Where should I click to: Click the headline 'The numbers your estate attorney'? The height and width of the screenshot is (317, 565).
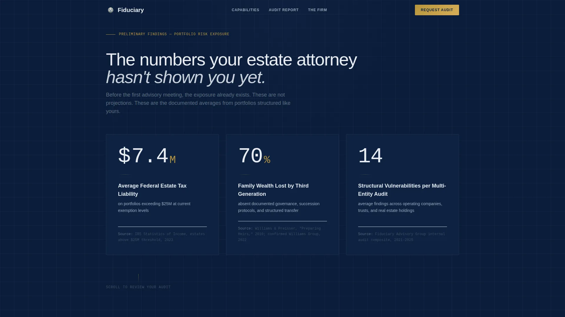231,60
